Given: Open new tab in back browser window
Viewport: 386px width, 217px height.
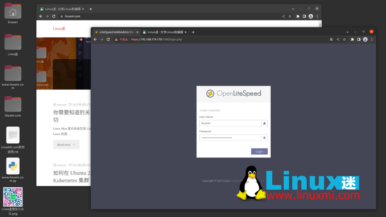Looking at the screenshot, I should pos(90,9).
